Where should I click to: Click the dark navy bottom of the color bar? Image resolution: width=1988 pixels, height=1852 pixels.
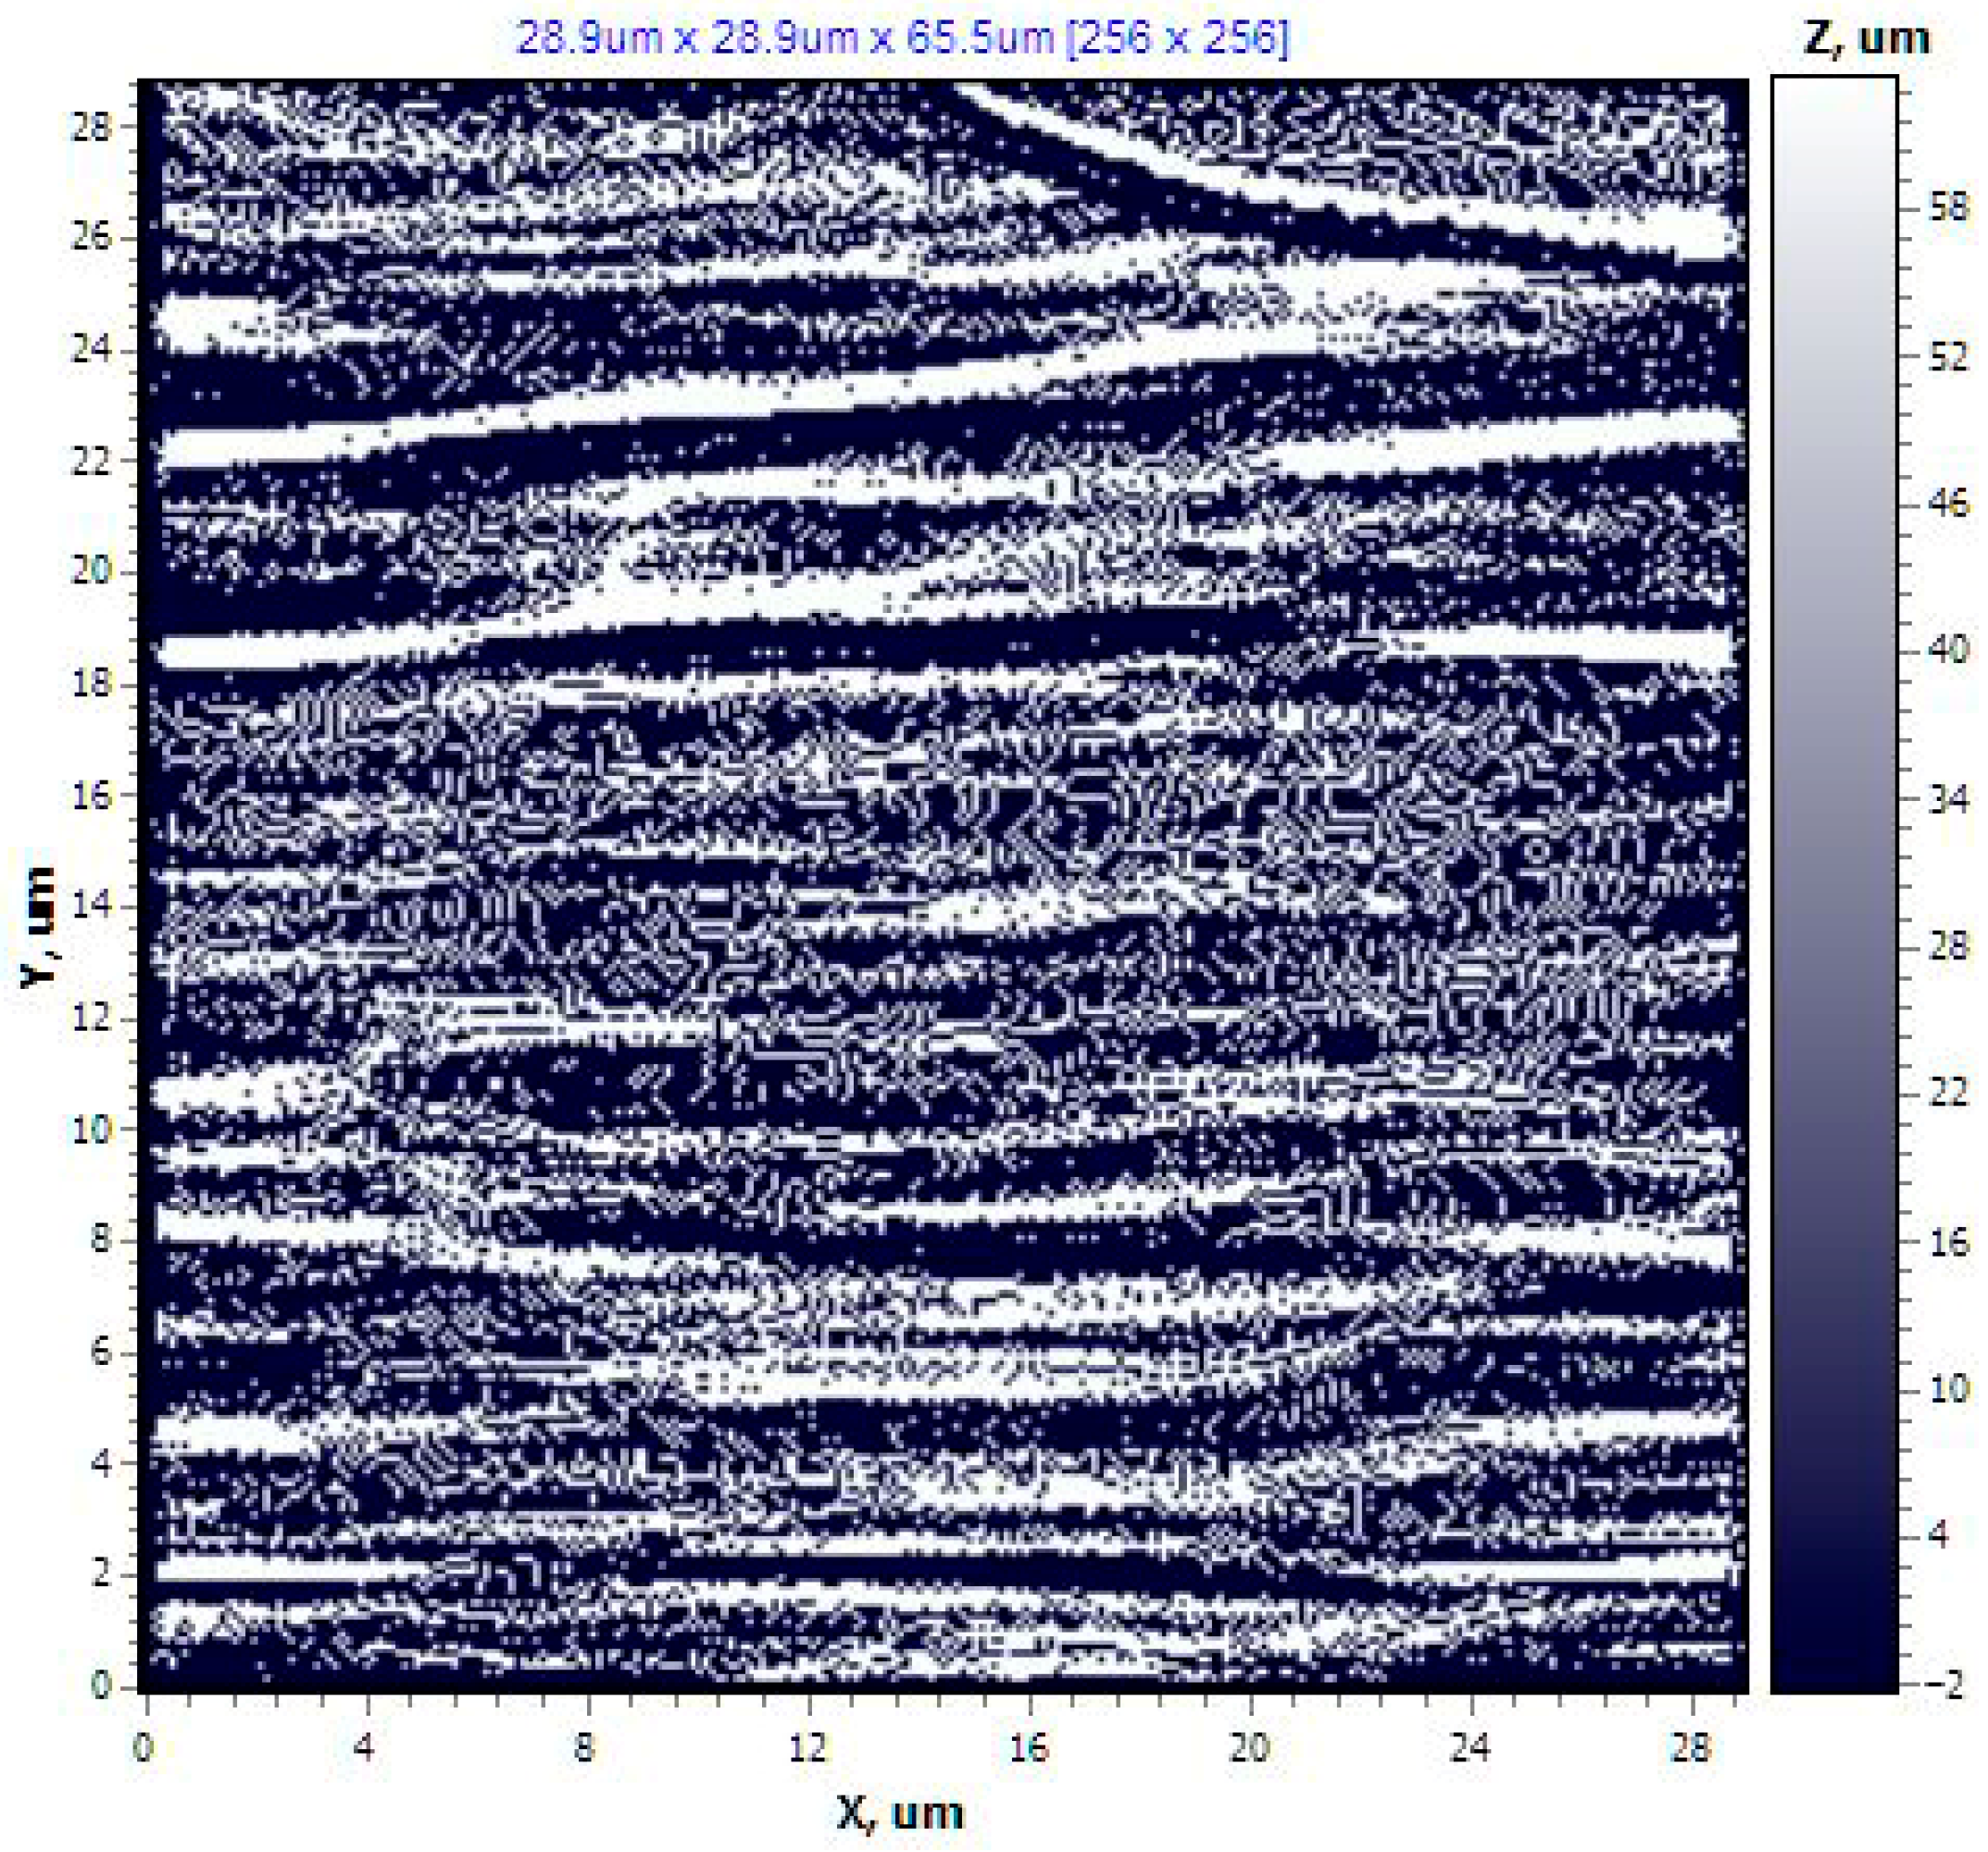coord(1834,1660)
